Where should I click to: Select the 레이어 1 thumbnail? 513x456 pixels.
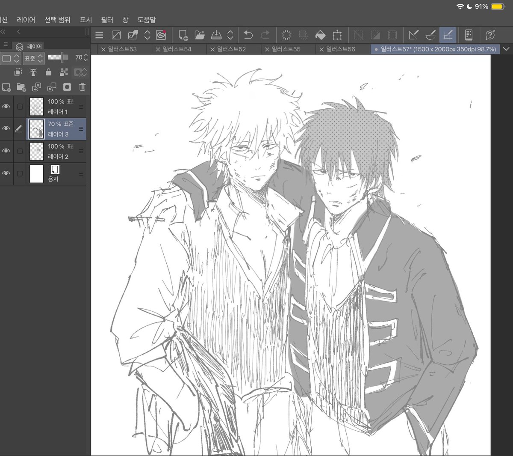point(36,107)
